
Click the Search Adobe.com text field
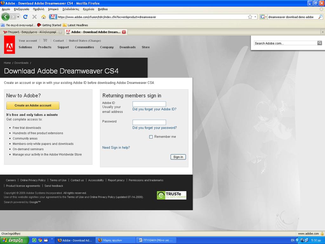[286, 43]
